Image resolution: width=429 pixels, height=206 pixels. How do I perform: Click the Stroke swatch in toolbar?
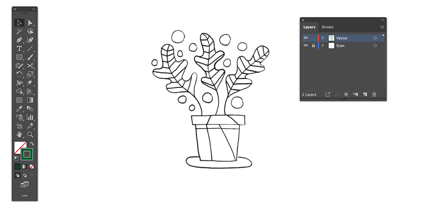point(27,154)
